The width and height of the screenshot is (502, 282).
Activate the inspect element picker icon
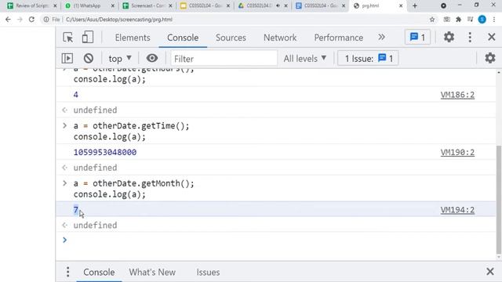(x=68, y=38)
